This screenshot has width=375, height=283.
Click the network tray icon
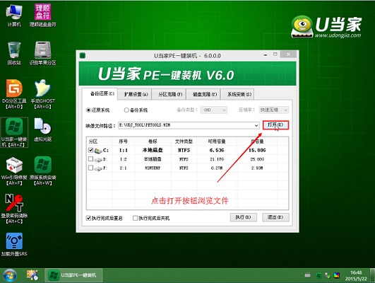(328, 275)
